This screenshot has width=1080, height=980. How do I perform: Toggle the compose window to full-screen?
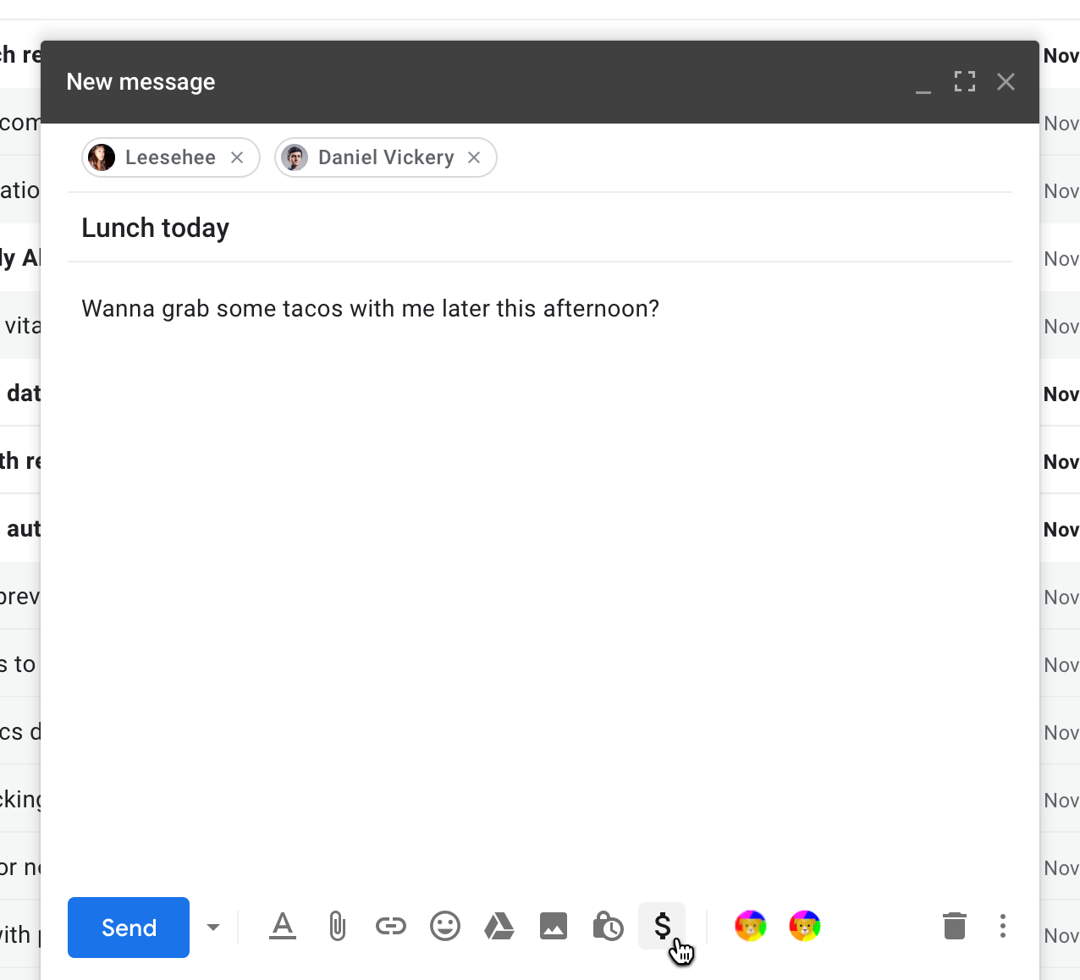click(965, 81)
